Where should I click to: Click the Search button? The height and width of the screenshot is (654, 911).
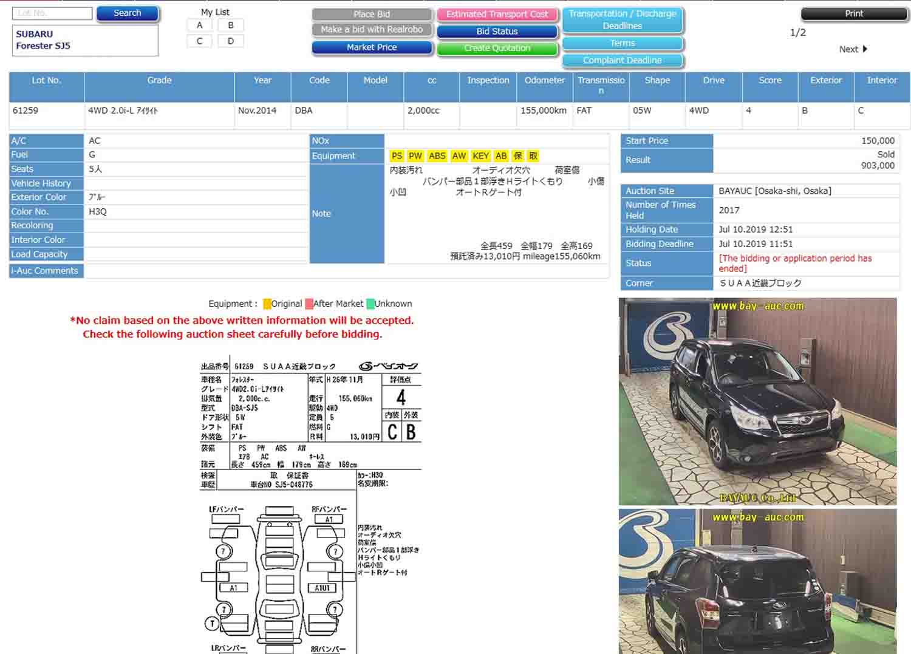coord(128,13)
